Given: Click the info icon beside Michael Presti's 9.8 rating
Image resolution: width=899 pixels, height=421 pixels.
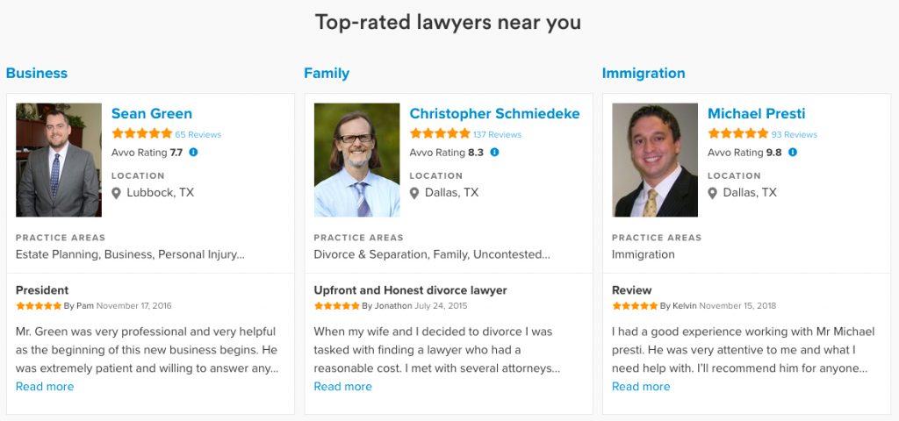Looking at the screenshot, I should click(x=793, y=153).
